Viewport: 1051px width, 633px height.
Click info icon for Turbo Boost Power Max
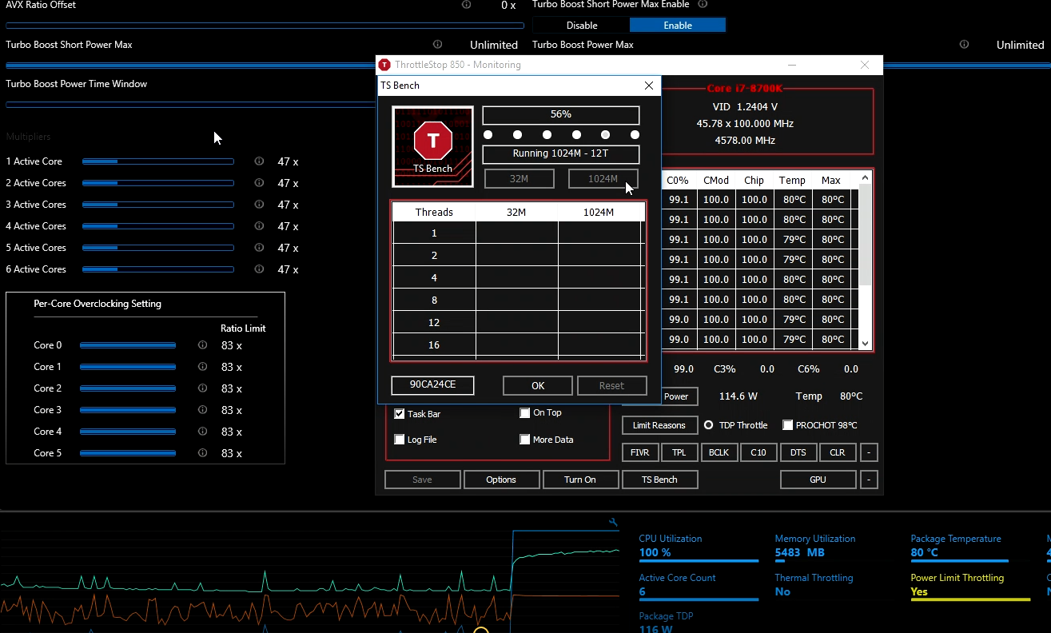click(x=964, y=45)
